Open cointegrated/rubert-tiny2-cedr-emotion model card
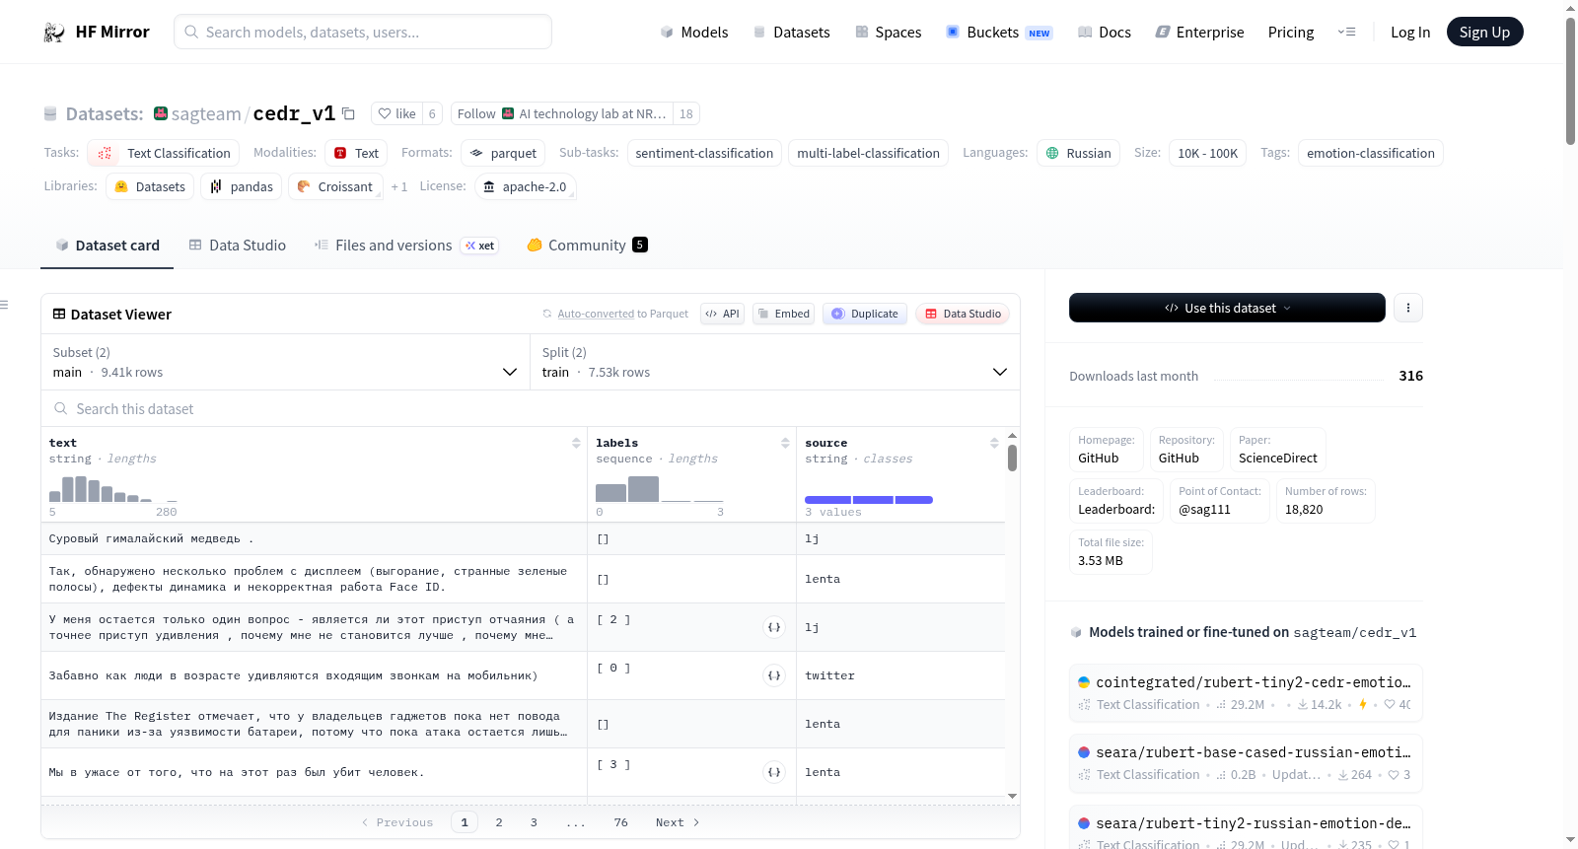 (x=1246, y=693)
